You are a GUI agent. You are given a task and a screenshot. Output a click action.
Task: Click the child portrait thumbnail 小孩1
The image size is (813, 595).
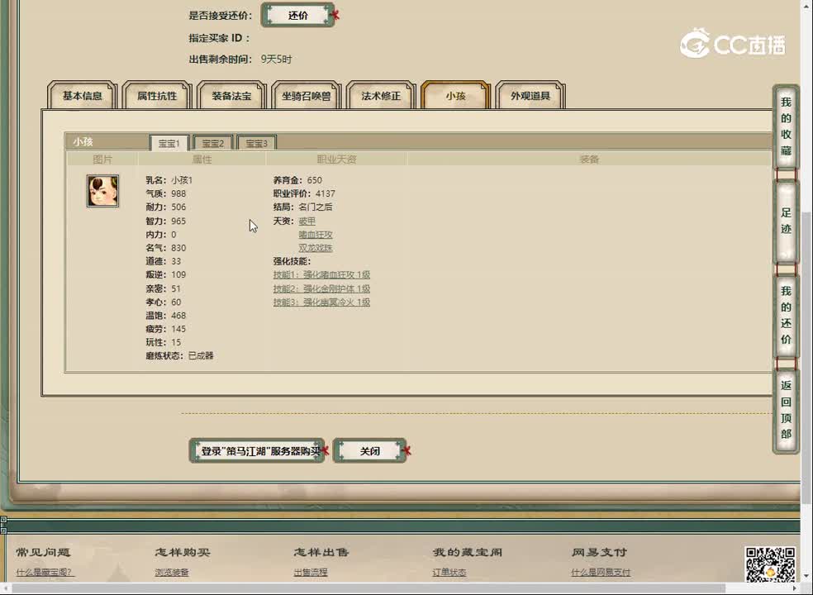click(x=102, y=189)
